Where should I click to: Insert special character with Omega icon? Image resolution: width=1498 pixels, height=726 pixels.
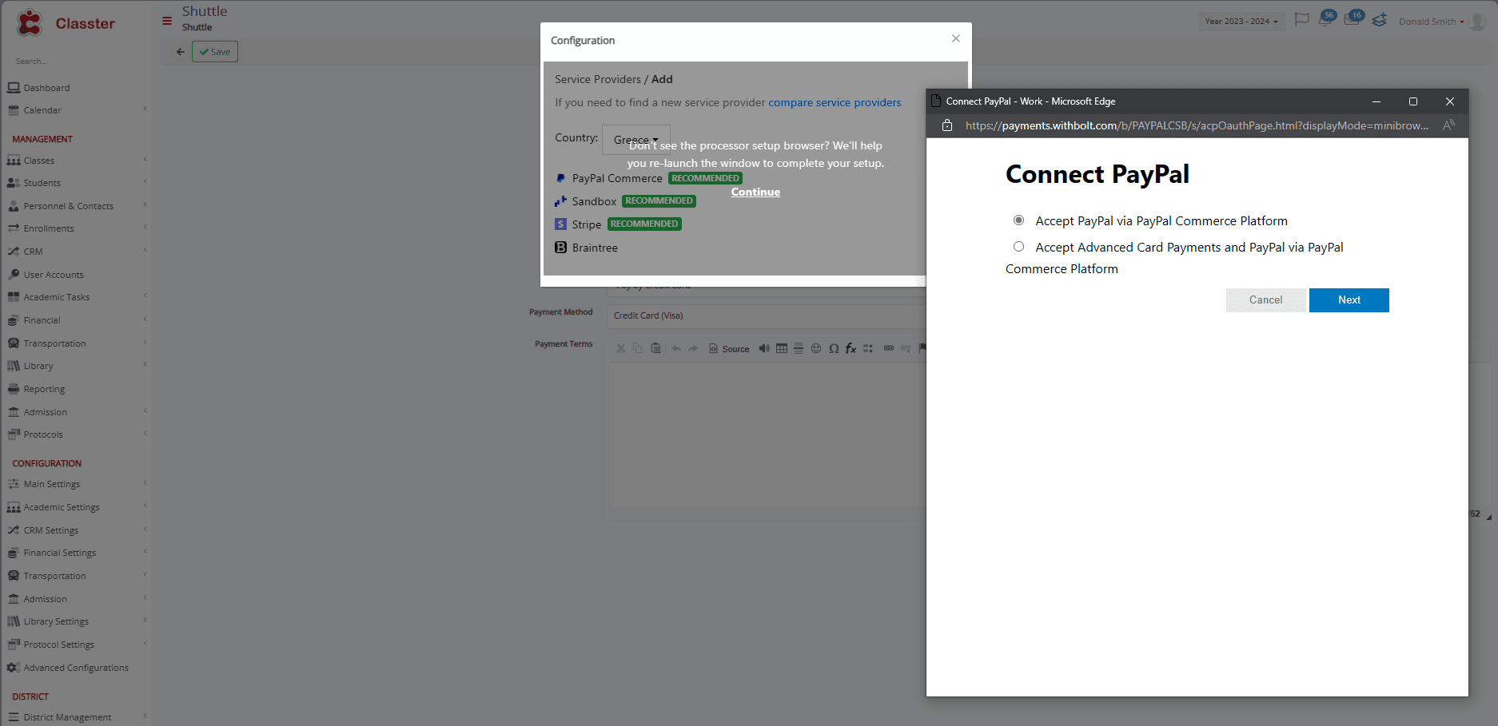pyautogui.click(x=834, y=348)
